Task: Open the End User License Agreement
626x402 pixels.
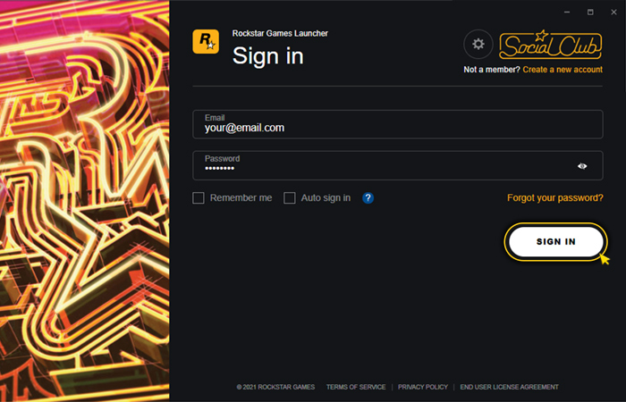Action: [x=509, y=387]
